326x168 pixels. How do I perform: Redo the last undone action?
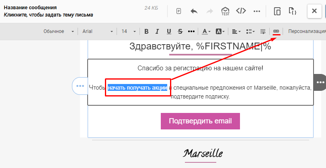(210, 11)
